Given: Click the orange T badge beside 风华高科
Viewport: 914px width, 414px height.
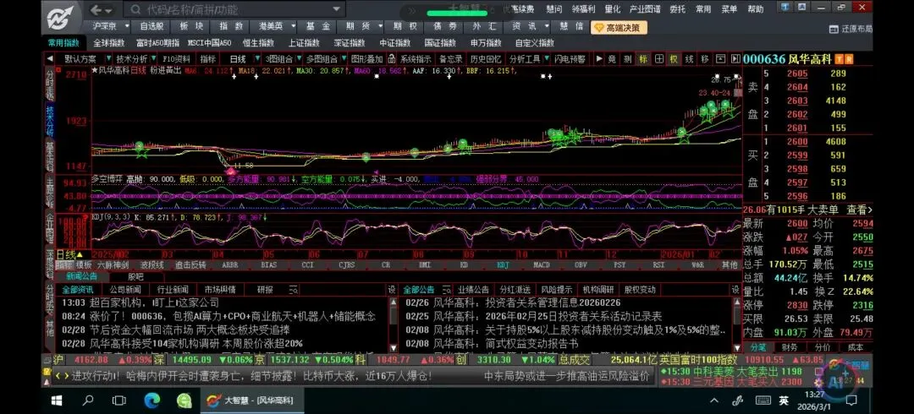Looking at the screenshot, I should [839, 59].
